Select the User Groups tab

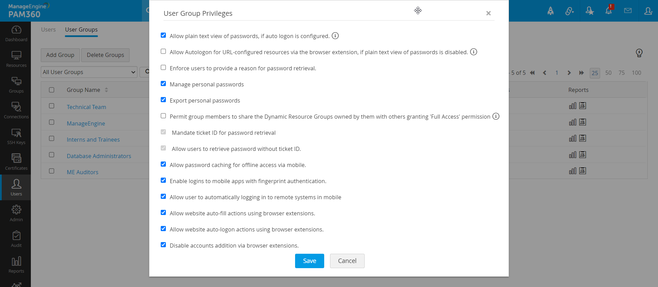tap(81, 29)
